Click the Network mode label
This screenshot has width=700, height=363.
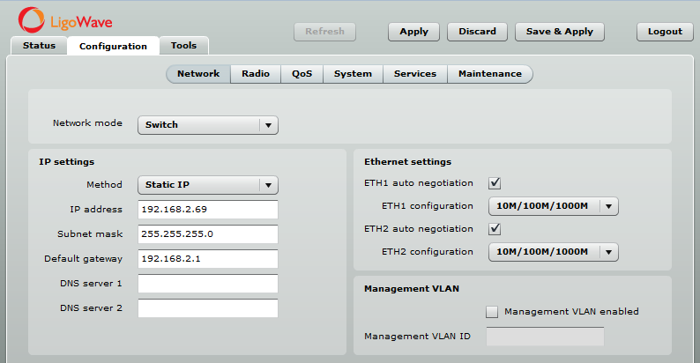click(87, 123)
